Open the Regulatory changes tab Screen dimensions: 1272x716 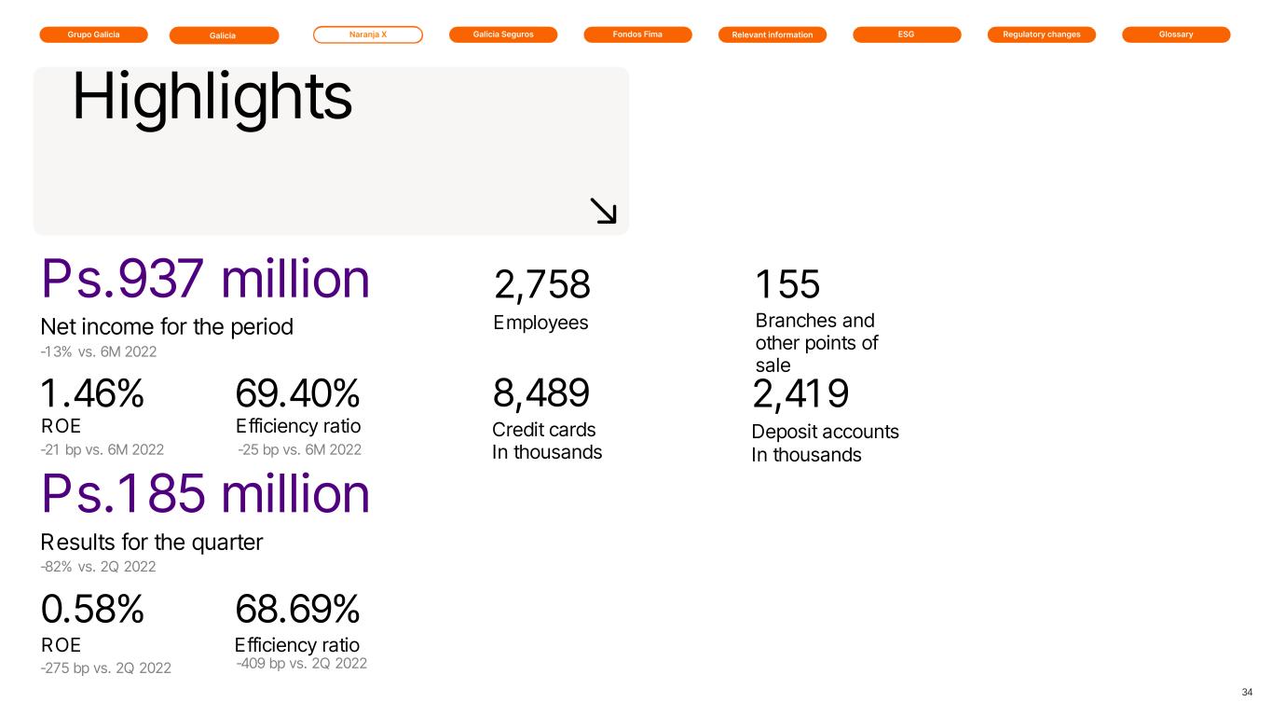coord(1042,34)
